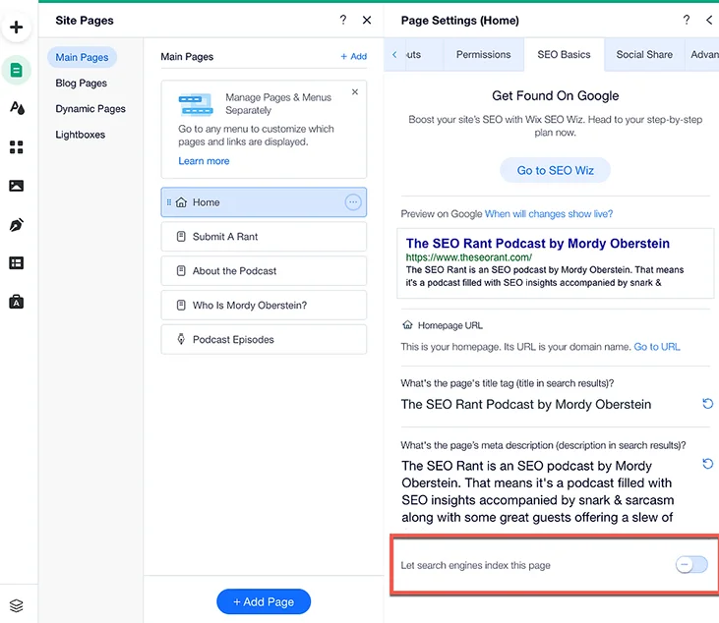Open the Content Manager table icon
The image size is (719, 623).
(17, 263)
